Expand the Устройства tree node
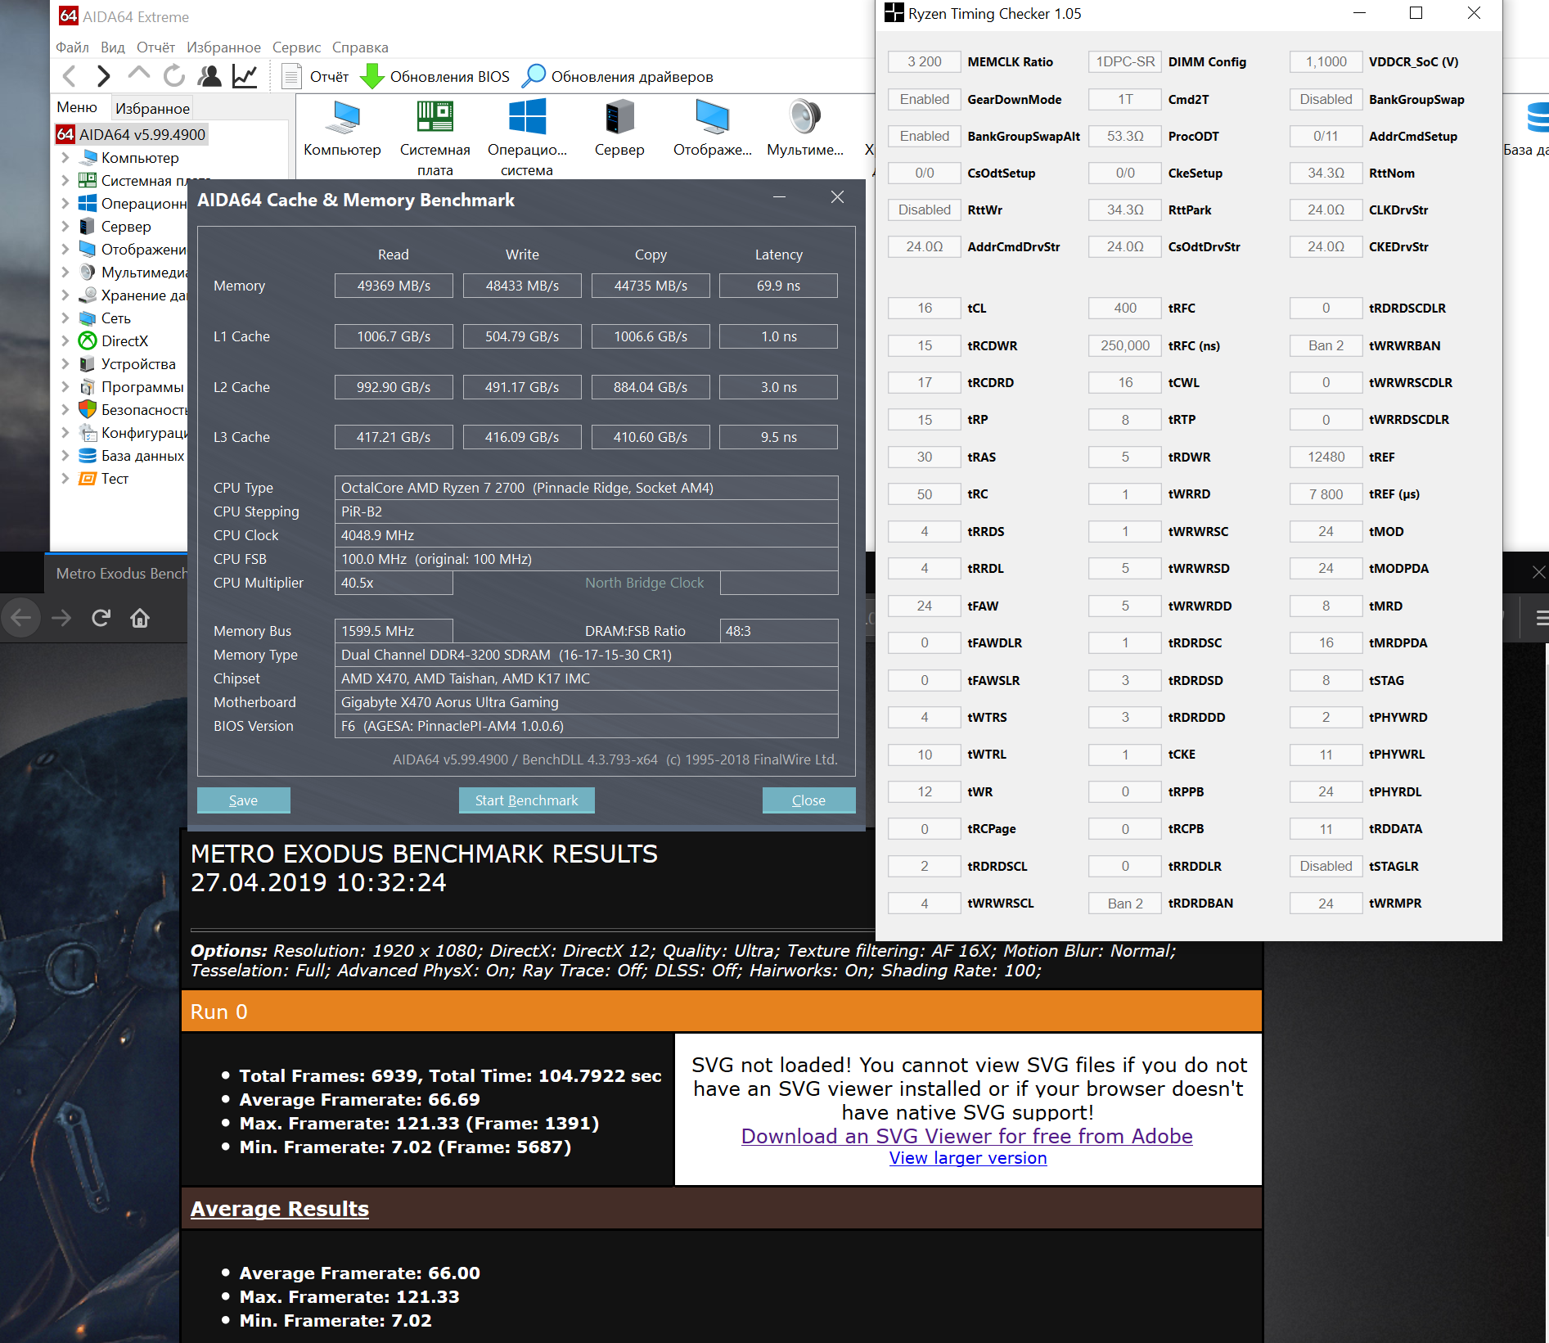The width and height of the screenshot is (1549, 1343). [65, 364]
